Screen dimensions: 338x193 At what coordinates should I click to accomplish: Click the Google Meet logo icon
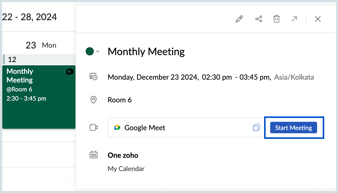point(117,128)
